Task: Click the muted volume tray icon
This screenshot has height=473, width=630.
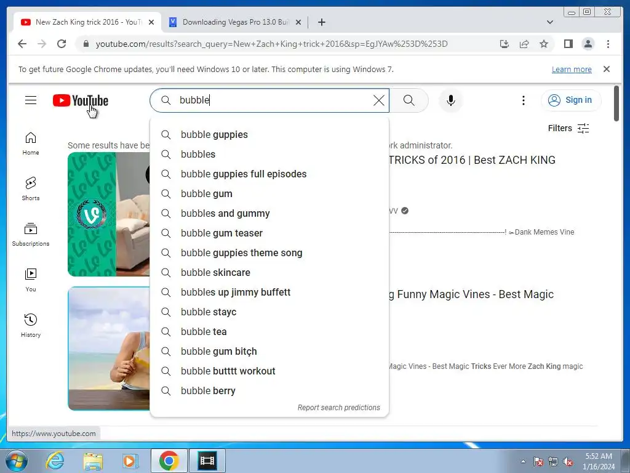Action: tap(568, 462)
